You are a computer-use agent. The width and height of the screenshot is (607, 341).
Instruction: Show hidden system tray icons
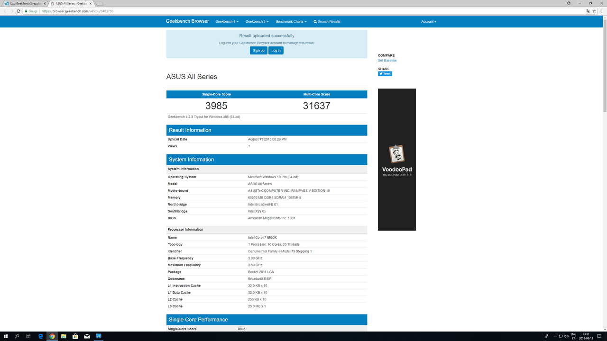click(x=555, y=336)
